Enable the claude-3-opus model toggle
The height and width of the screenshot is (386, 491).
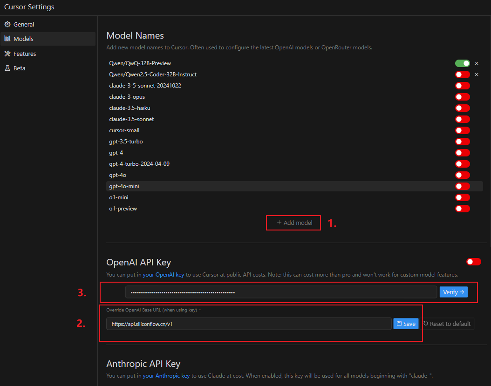click(462, 97)
